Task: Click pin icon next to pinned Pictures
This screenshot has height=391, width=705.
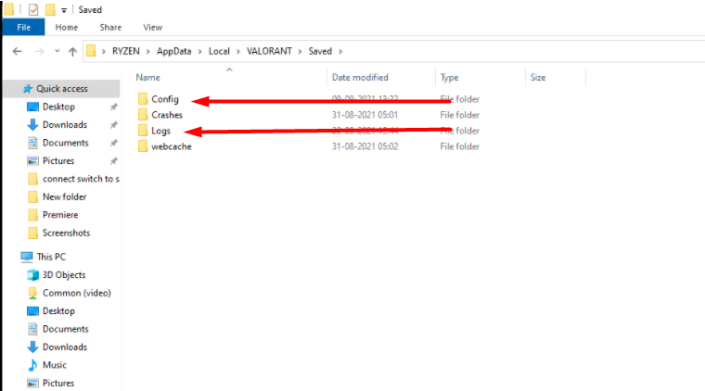Action: [114, 160]
